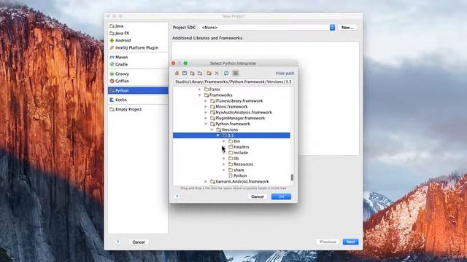Select IntelliJ Platform Plugin project type
The image size is (467, 262).
pyautogui.click(x=138, y=47)
